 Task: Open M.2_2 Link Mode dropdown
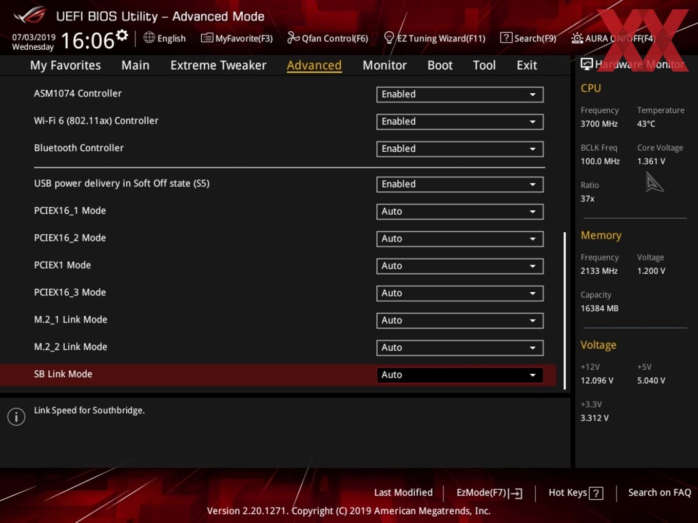[x=460, y=347]
